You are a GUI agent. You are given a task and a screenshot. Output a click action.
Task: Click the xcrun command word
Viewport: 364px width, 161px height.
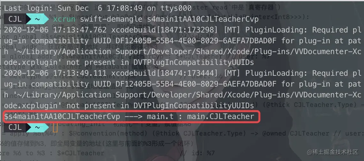(64, 19)
